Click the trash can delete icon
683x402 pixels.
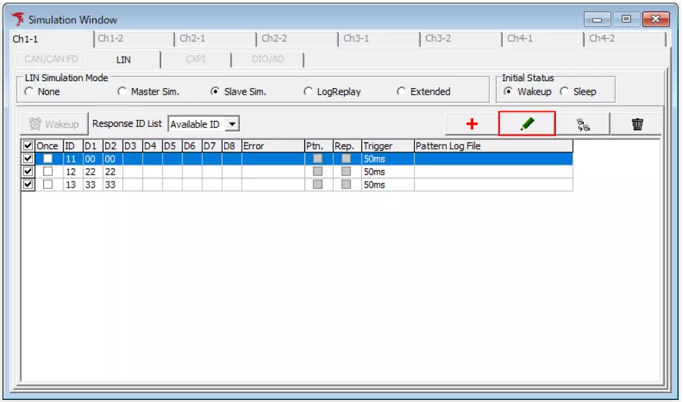click(x=637, y=124)
